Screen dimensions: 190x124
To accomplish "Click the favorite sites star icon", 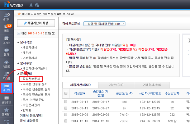I will (x=19, y=14).
